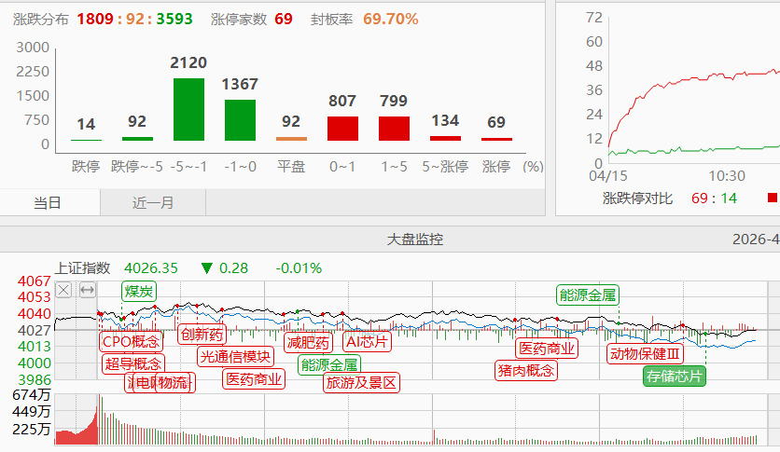Click the 减肥药 sector tag

308,342
